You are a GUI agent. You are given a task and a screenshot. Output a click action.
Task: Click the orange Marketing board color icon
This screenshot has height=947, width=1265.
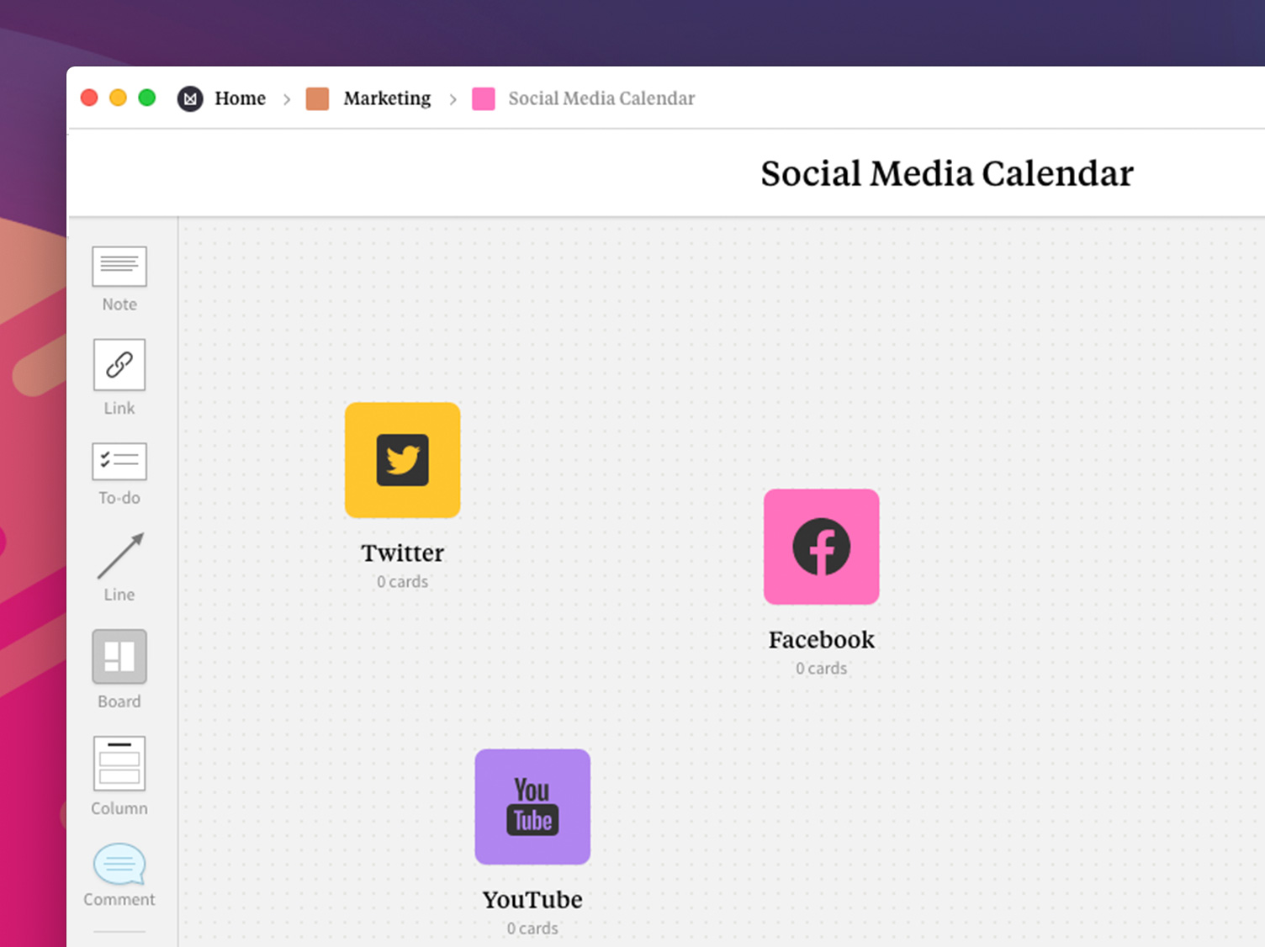317,98
